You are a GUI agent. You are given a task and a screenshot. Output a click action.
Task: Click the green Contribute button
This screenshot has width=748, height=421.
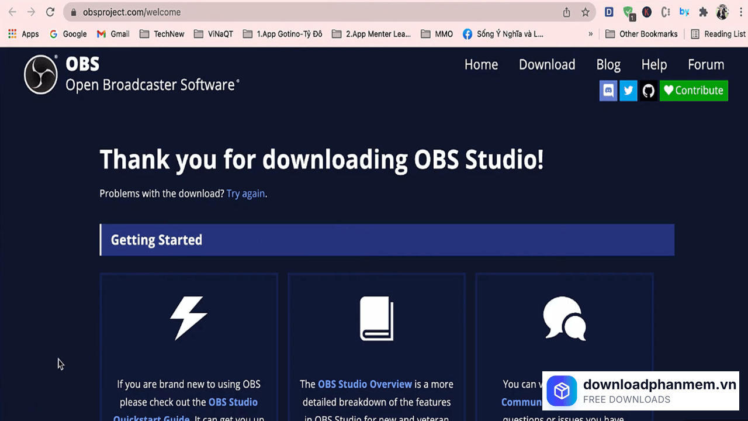(694, 91)
